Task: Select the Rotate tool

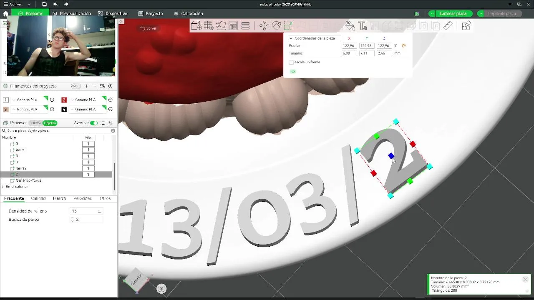Action: (x=276, y=26)
